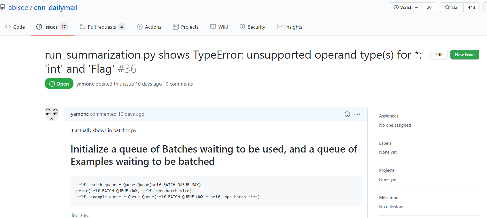The image size is (487, 218).
Task: Click the issue number #36
Action: (127, 69)
